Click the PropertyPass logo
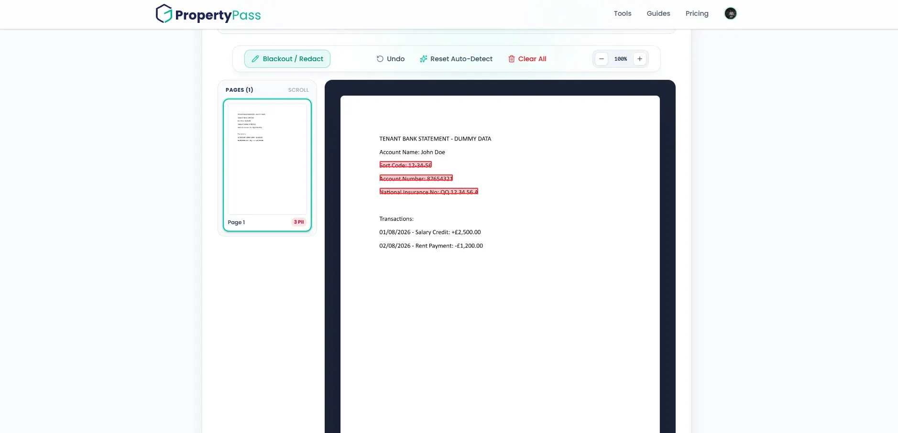 pyautogui.click(x=208, y=14)
